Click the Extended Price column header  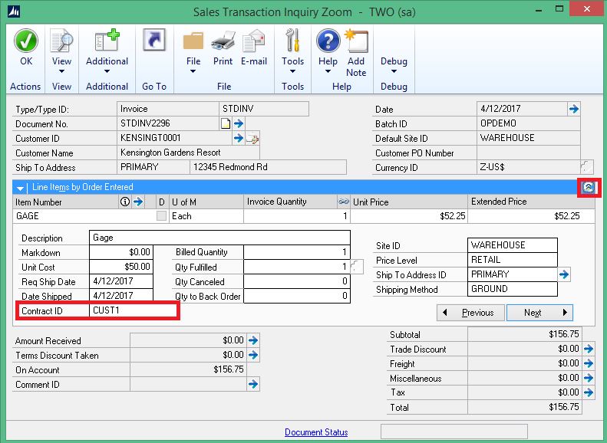point(499,202)
